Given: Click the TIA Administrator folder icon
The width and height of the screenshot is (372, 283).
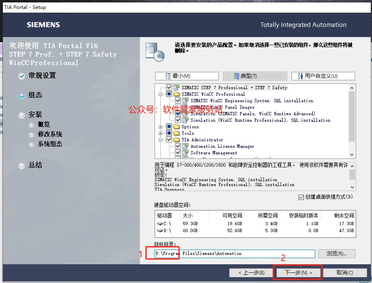Looking at the screenshot, I should point(177,140).
